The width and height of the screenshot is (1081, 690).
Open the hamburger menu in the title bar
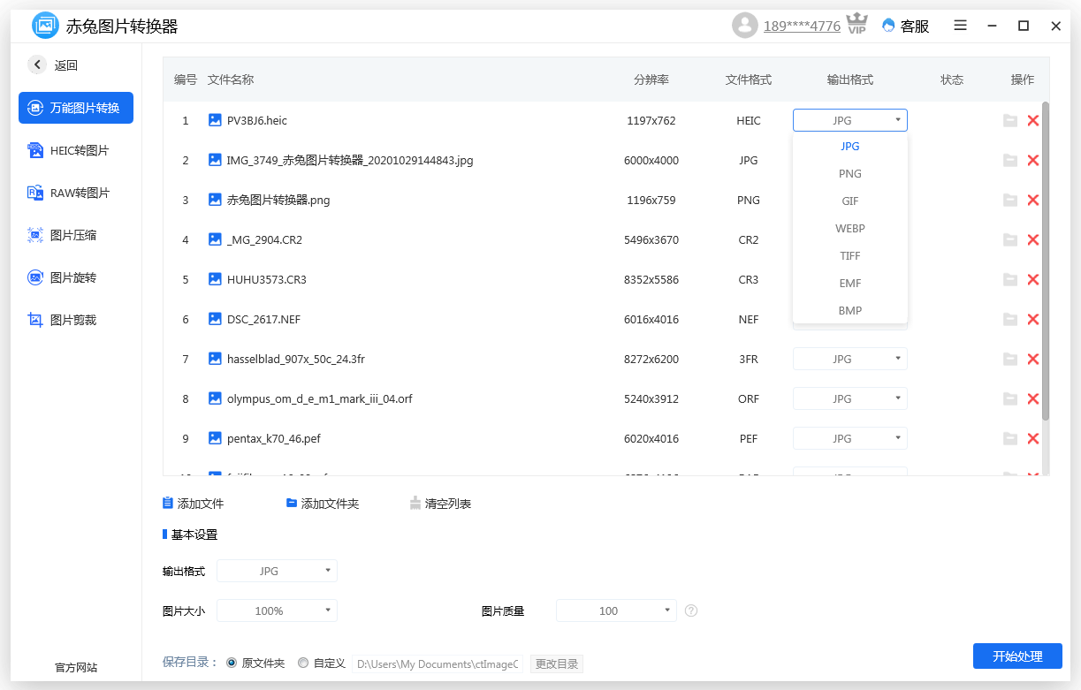point(961,26)
